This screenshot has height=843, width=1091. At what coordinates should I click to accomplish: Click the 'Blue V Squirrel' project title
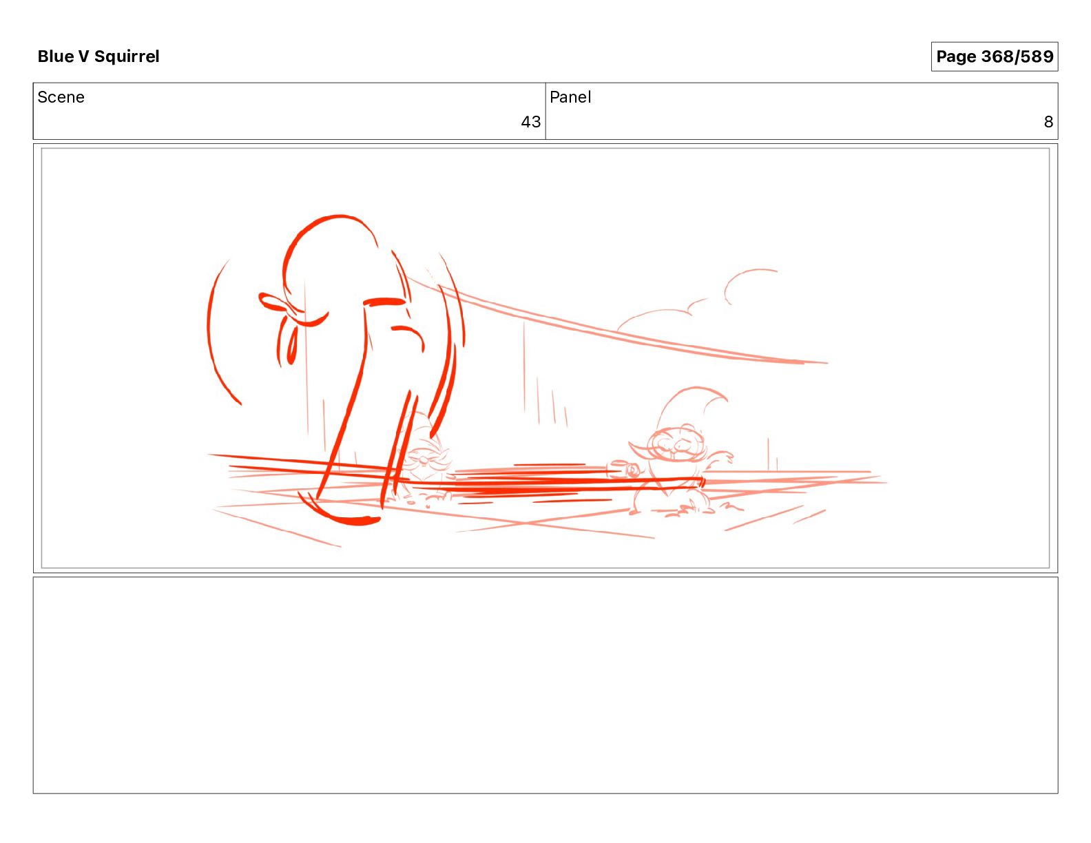98,56
